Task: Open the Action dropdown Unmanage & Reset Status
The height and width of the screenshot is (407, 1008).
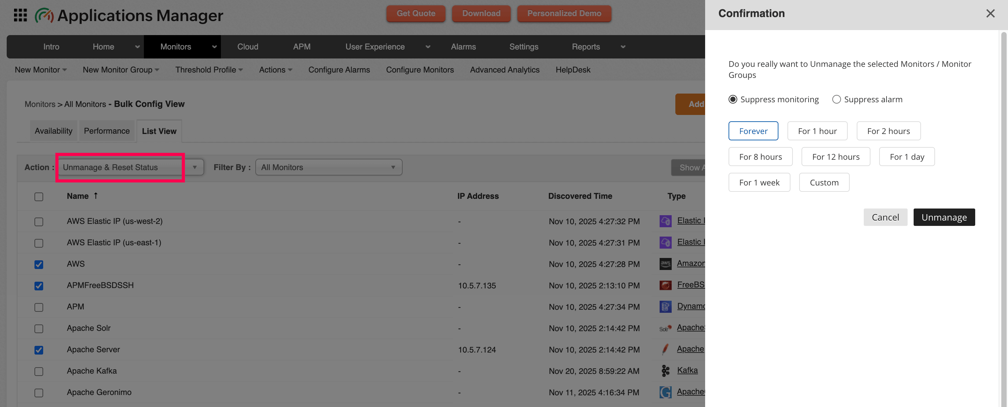Action: point(132,167)
